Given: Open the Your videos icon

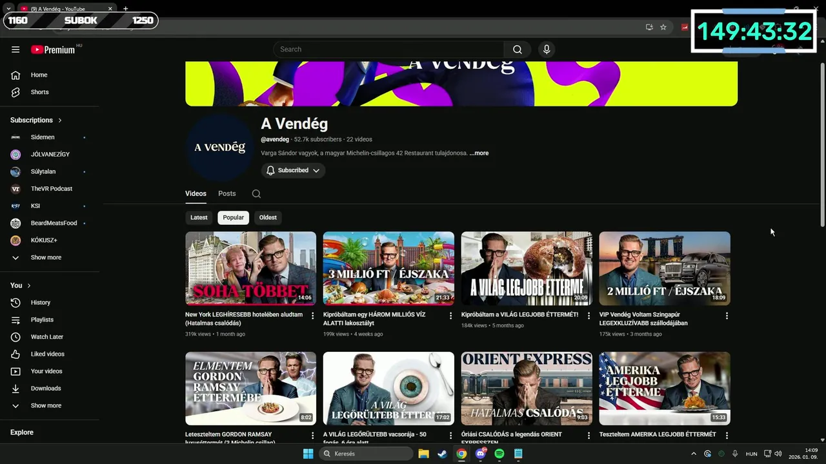Looking at the screenshot, I should [15, 371].
